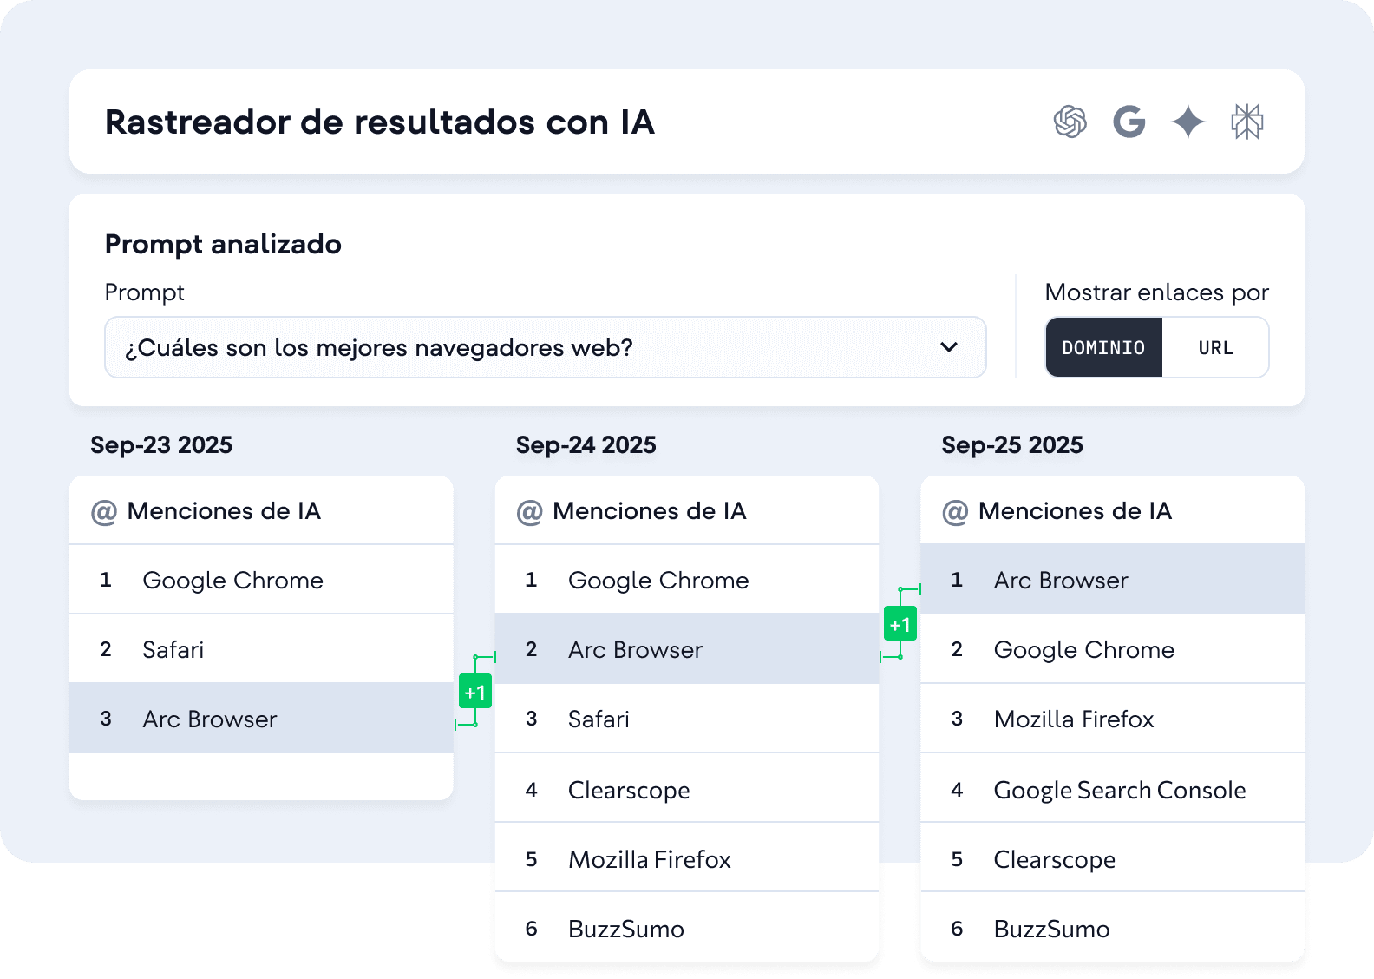Click the +1 badge between Sep-23 and Sep-24
The width and height of the screenshot is (1374, 979).
[x=475, y=692]
